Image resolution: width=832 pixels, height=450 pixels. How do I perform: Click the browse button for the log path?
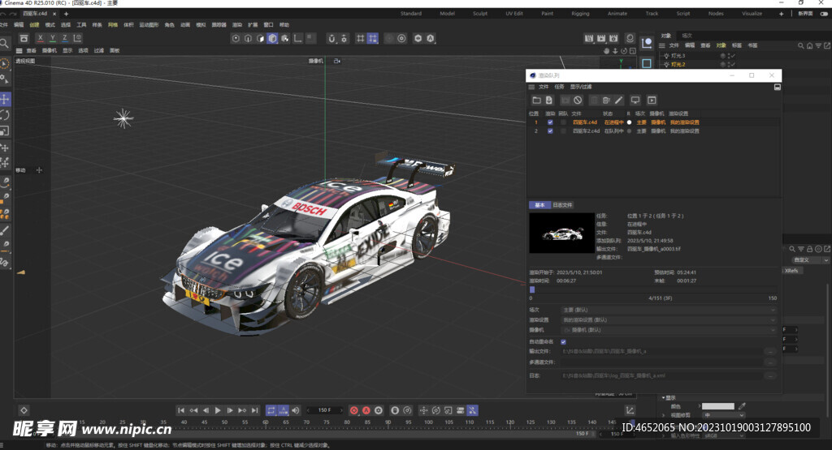click(769, 375)
